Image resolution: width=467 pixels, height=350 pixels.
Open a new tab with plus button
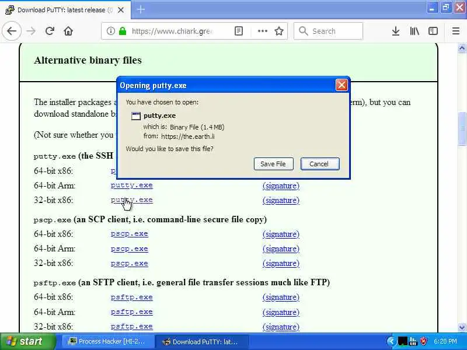pos(141,10)
